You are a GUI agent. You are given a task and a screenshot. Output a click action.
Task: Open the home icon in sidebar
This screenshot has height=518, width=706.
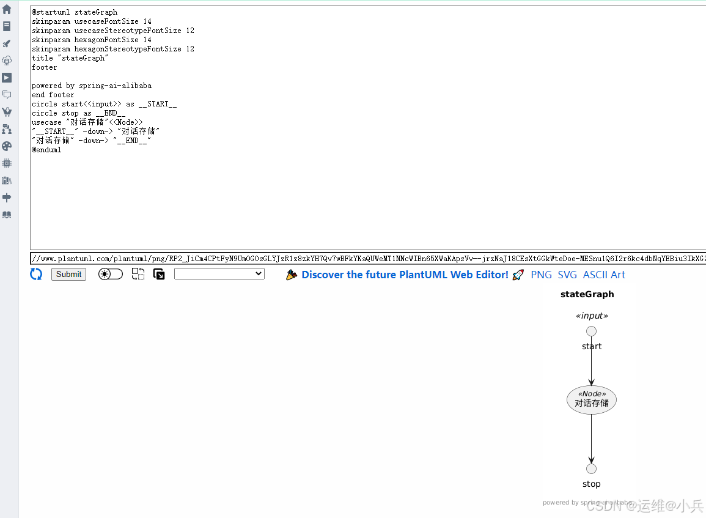tap(7, 9)
